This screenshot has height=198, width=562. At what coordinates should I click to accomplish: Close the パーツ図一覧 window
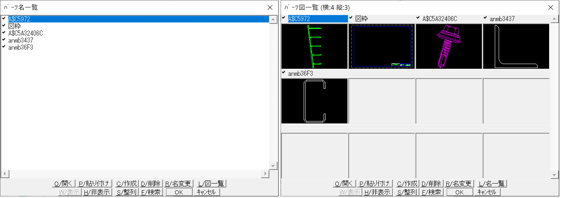tap(551, 7)
